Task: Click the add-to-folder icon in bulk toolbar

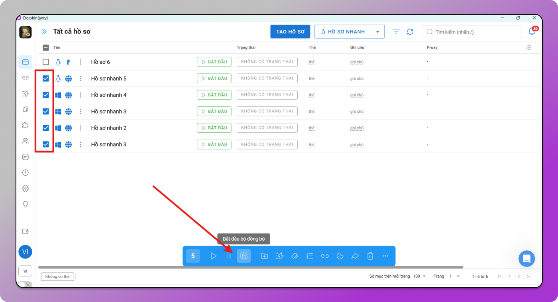Action: (264, 256)
